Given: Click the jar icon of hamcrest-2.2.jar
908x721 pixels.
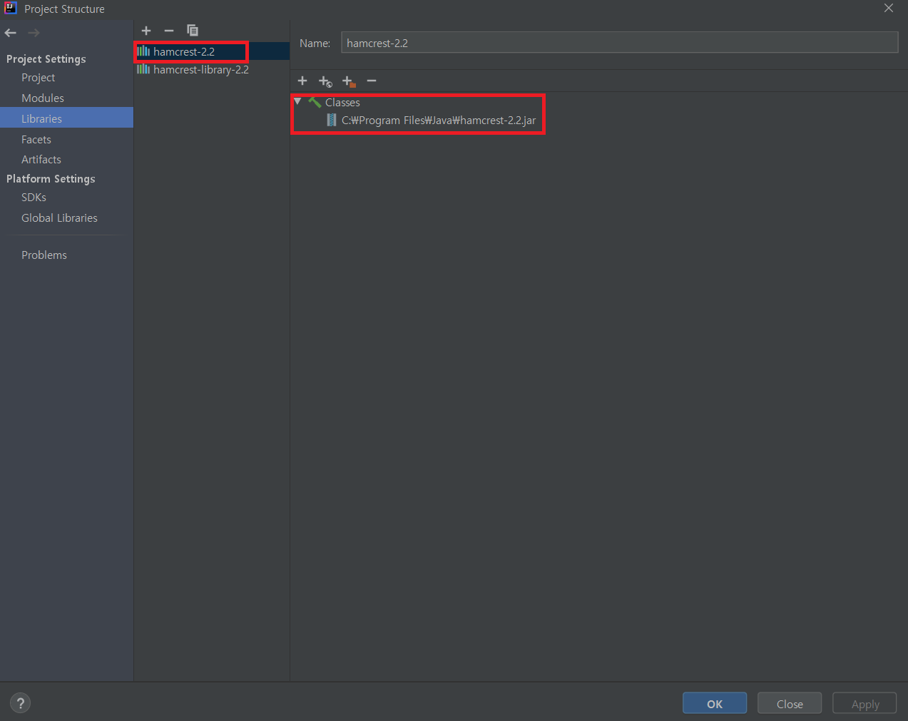Looking at the screenshot, I should pos(332,121).
